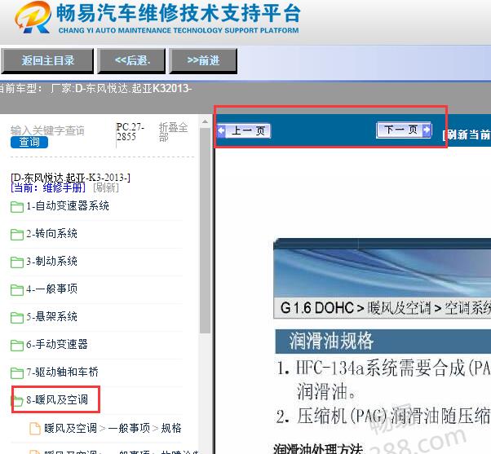Viewport: 491px width, 454px height.
Task: Open the folder icon of 5-悬架系统
Action: pos(17,318)
